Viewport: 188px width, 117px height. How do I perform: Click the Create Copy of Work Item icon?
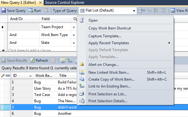[82, 79]
